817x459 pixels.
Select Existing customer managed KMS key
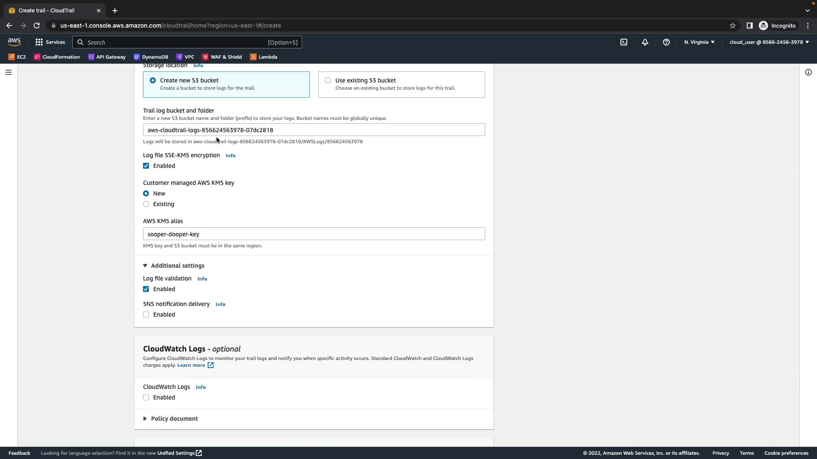click(146, 204)
